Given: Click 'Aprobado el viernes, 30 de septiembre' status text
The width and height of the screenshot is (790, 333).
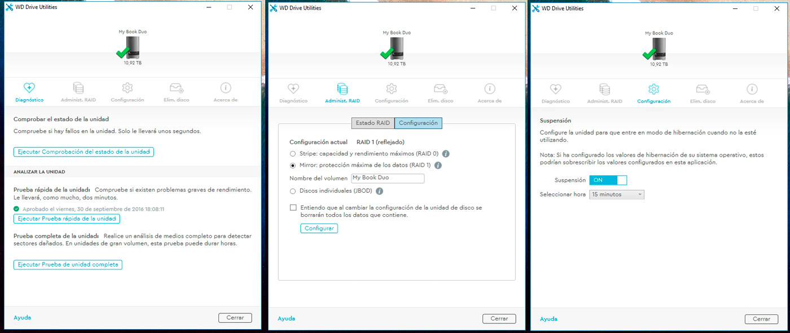Looking at the screenshot, I should [x=93, y=209].
